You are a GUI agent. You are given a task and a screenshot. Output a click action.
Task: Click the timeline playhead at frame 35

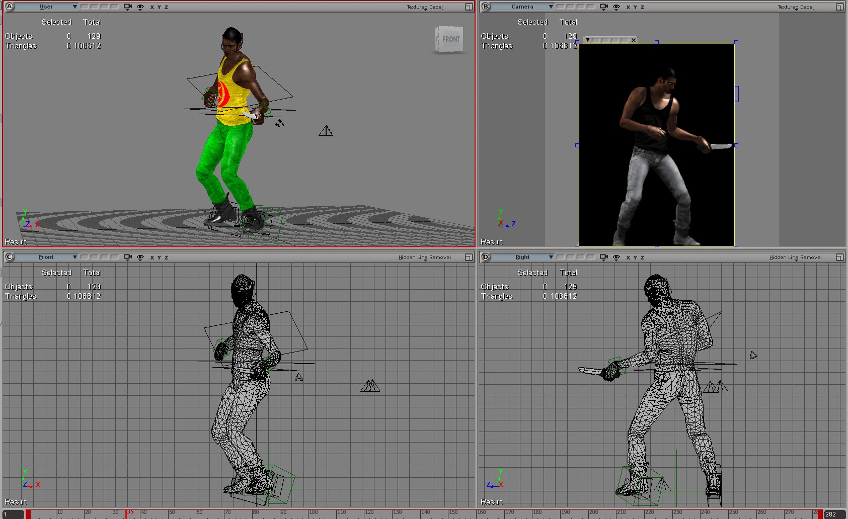(126, 514)
